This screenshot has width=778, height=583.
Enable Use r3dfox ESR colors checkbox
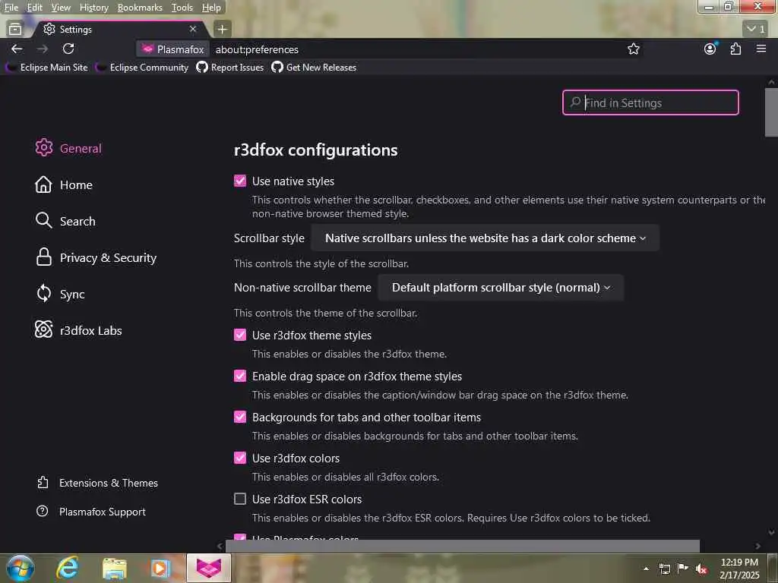pos(240,499)
